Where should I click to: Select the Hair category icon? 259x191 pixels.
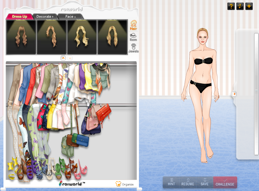tap(133, 25)
